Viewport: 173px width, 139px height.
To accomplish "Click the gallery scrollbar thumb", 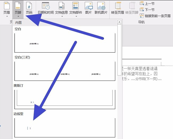I will (119, 50).
